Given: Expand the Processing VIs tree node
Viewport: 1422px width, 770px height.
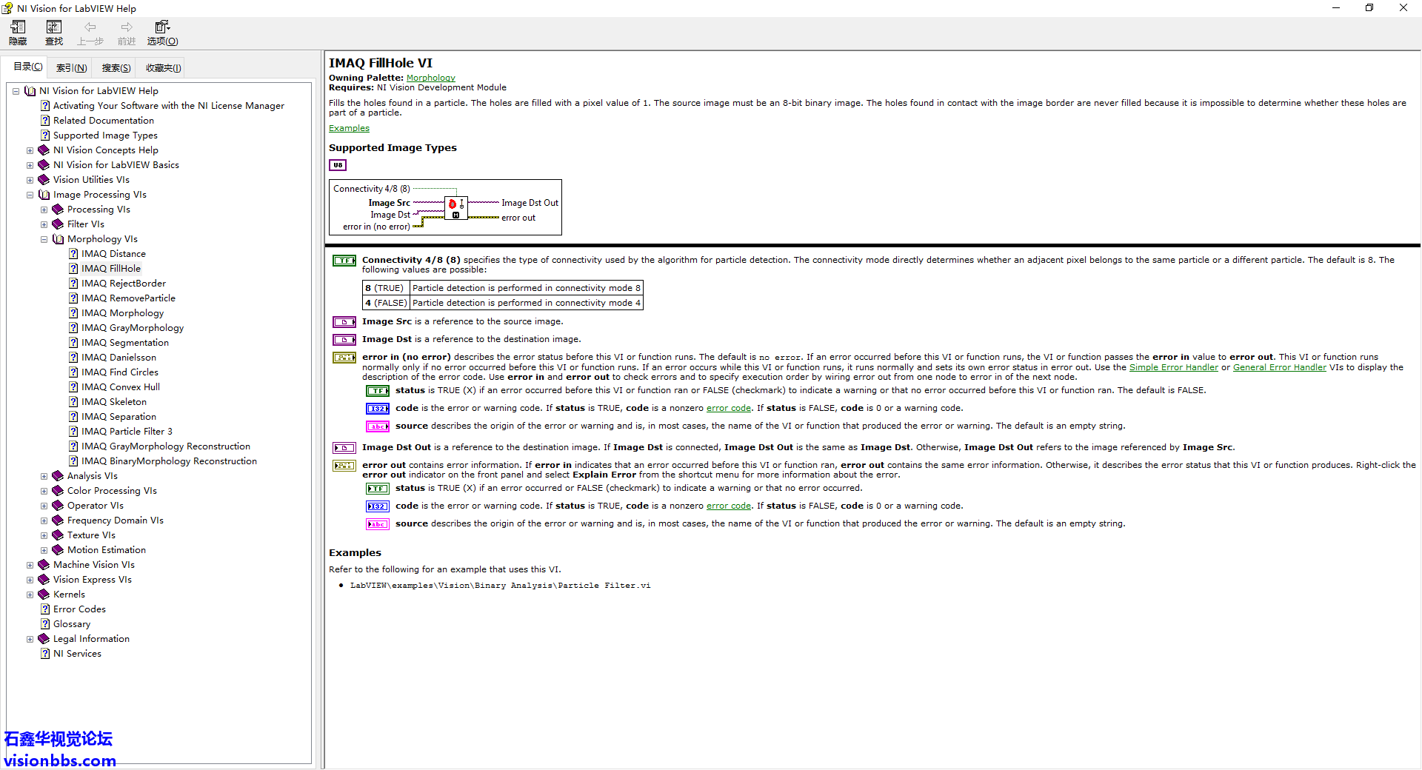Looking at the screenshot, I should [44, 210].
